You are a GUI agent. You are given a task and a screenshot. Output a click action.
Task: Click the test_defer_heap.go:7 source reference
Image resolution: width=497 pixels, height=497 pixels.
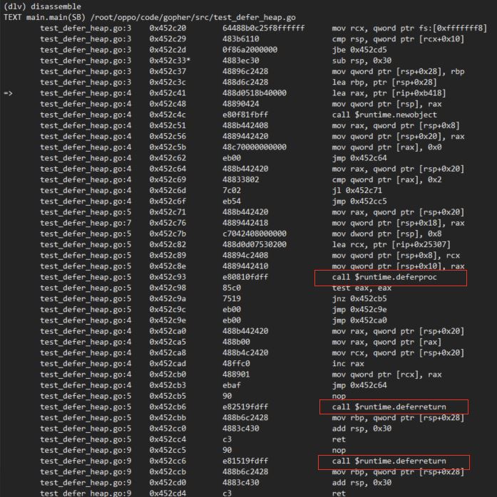[x=86, y=223]
